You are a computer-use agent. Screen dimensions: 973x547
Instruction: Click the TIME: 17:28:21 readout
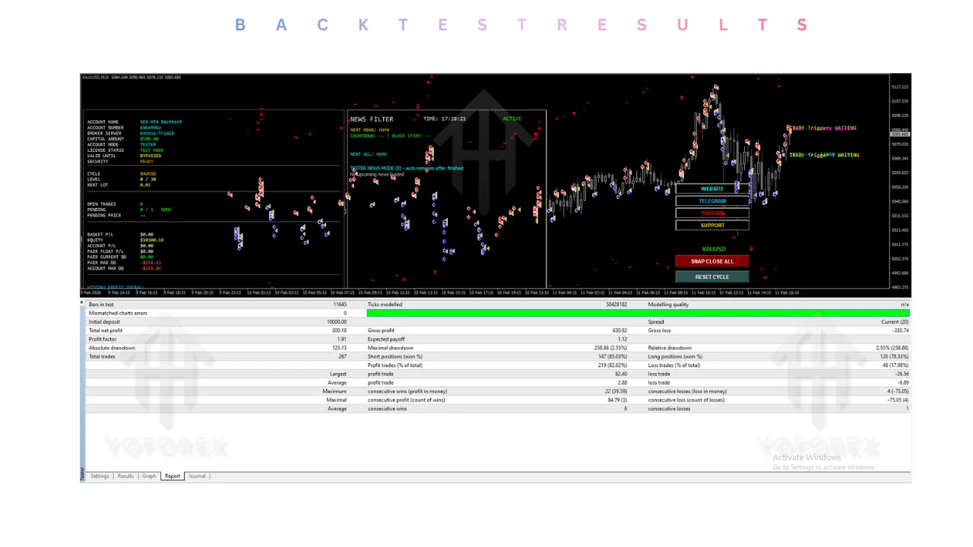[x=445, y=119]
